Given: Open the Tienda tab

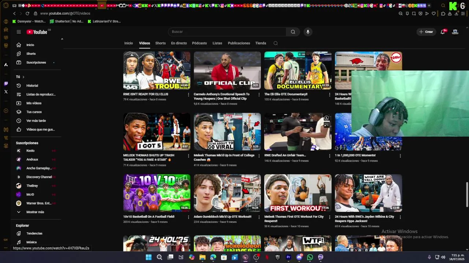Looking at the screenshot, I should click(261, 43).
